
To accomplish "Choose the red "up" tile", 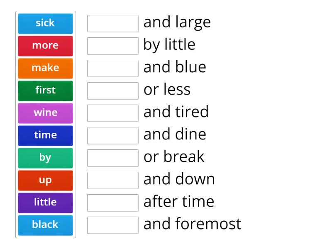I will coord(45,180).
